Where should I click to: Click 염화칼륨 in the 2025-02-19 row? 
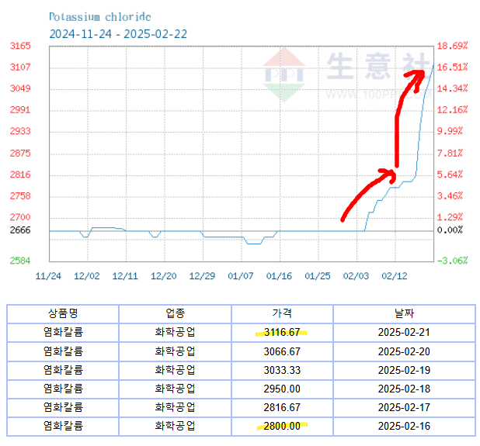click(x=63, y=370)
